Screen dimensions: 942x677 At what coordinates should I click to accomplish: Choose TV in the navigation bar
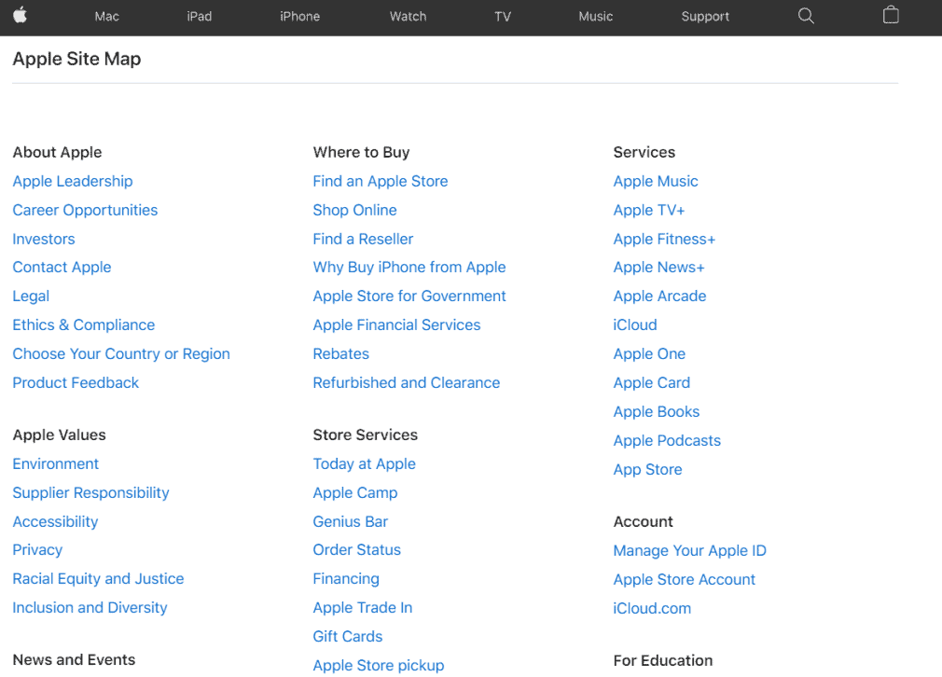(503, 16)
